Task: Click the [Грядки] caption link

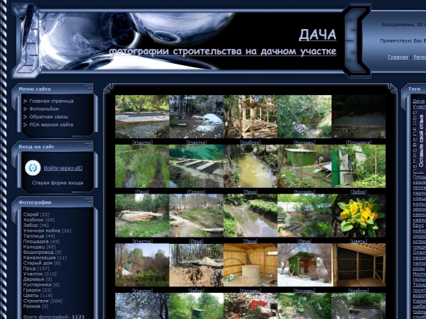Action: [x=196, y=191]
